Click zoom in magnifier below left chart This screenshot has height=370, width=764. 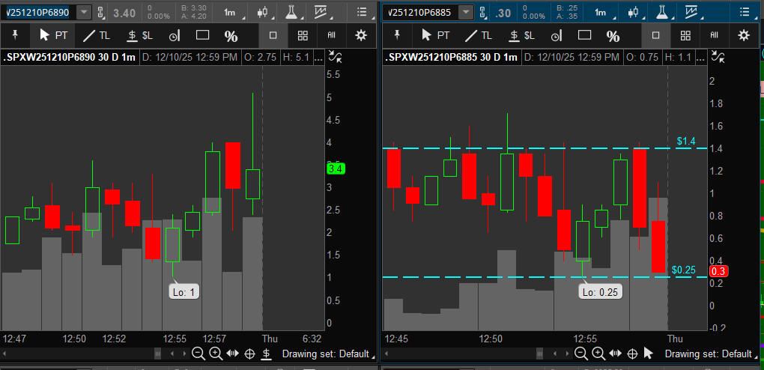click(215, 354)
